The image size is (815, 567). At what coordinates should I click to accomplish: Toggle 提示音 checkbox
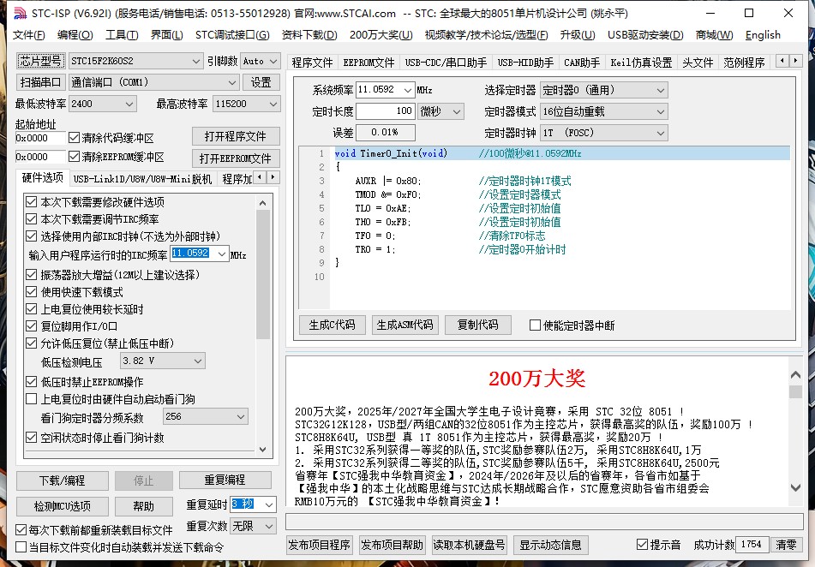point(642,544)
